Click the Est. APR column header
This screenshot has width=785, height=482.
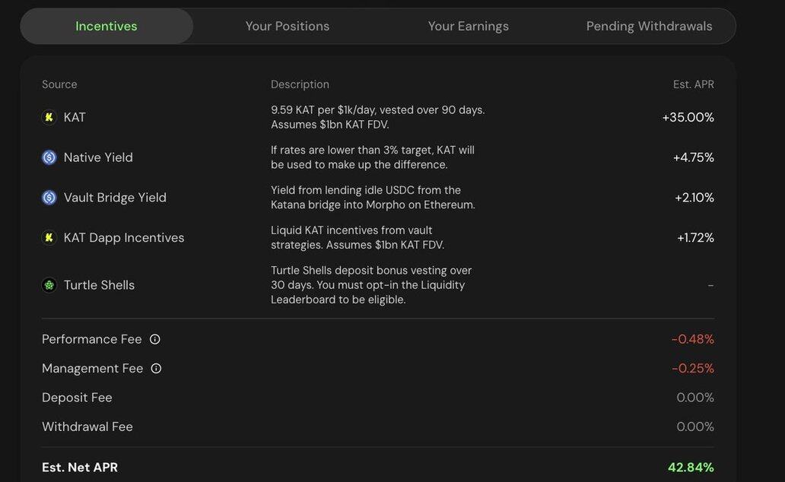point(693,84)
